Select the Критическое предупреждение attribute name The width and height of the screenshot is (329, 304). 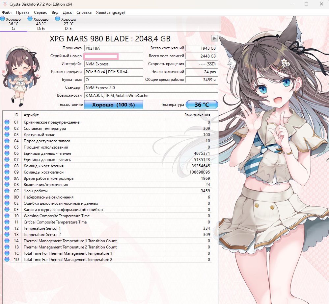click(x=51, y=122)
